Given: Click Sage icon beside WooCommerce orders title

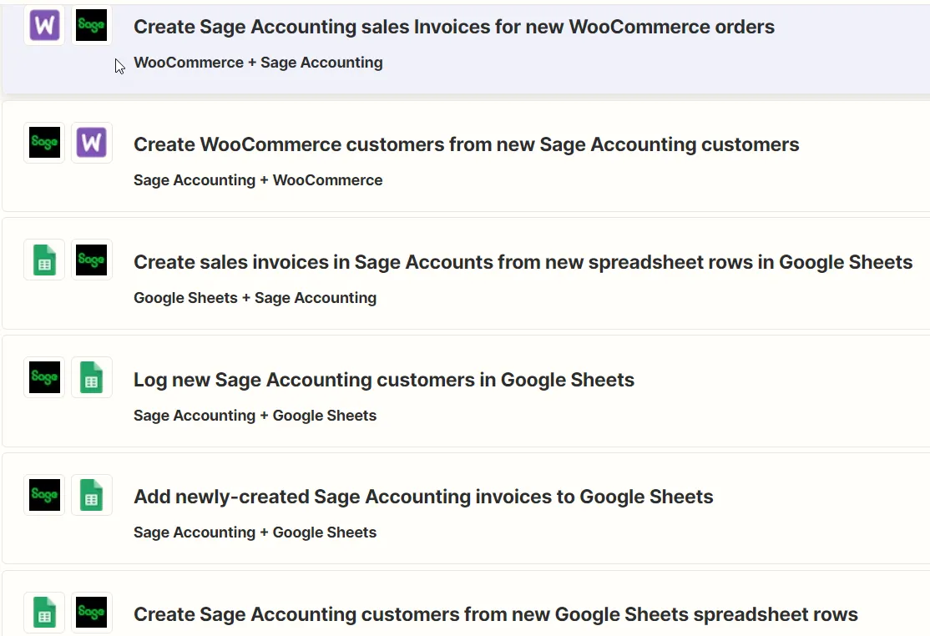Looking at the screenshot, I should coord(91,26).
